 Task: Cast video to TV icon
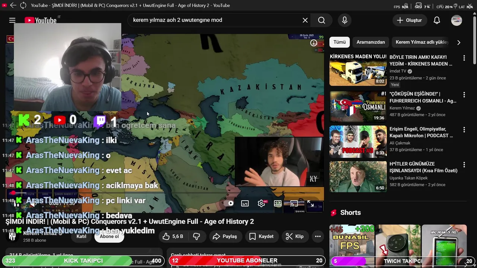click(294, 203)
